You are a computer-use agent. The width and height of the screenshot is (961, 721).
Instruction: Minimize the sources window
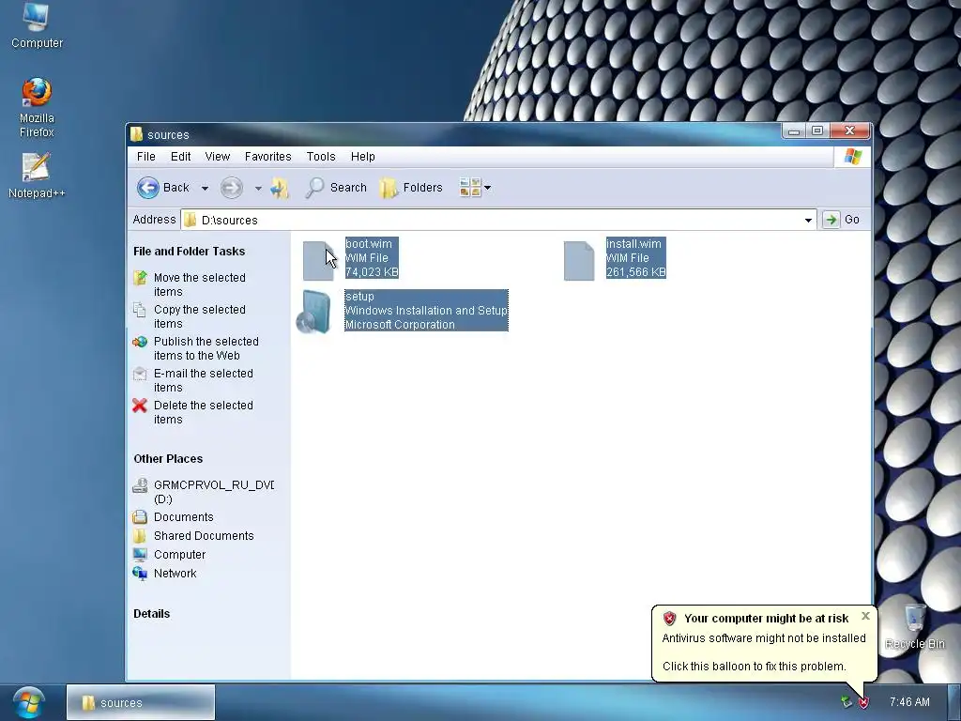794,131
